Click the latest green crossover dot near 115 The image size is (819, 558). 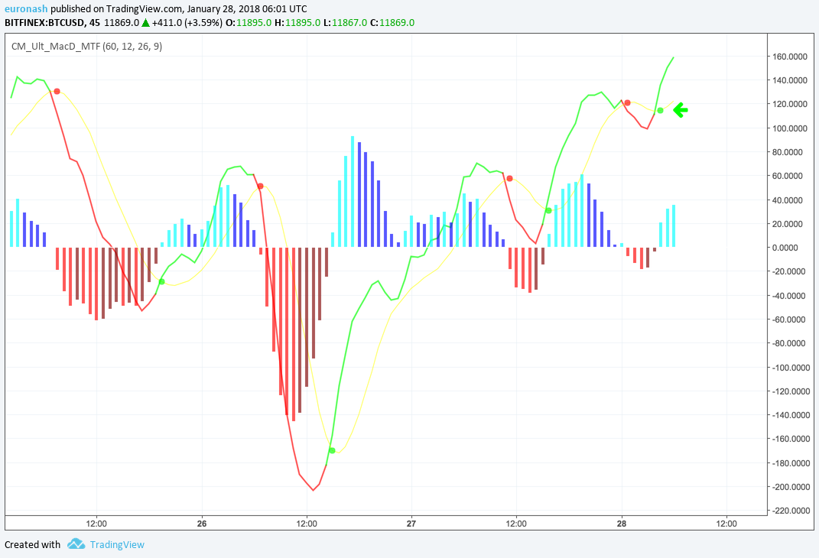click(660, 110)
